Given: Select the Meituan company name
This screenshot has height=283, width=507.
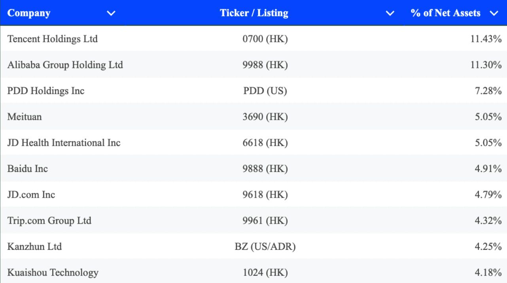Looking at the screenshot, I should coord(25,117).
